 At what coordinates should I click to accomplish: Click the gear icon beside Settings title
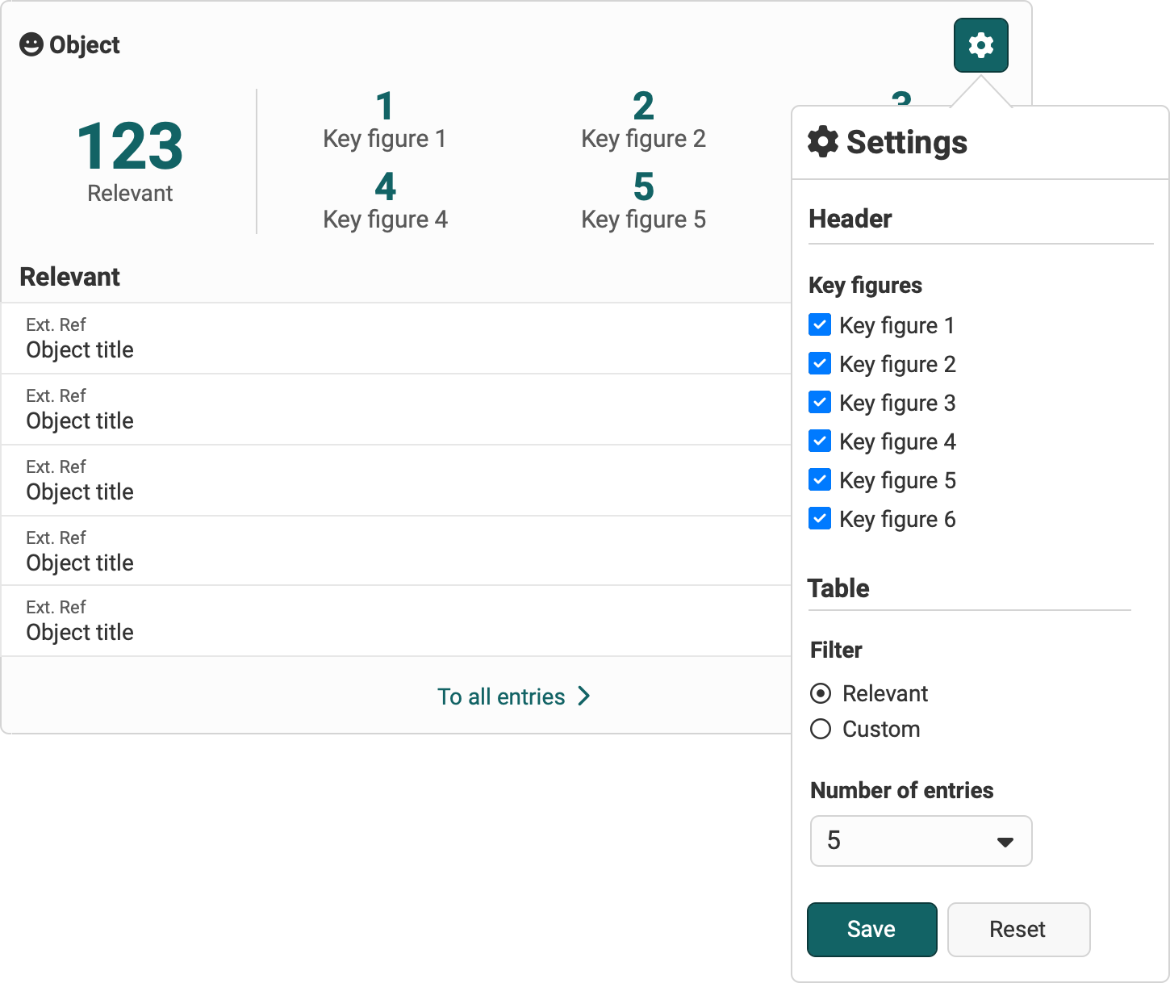coord(821,142)
